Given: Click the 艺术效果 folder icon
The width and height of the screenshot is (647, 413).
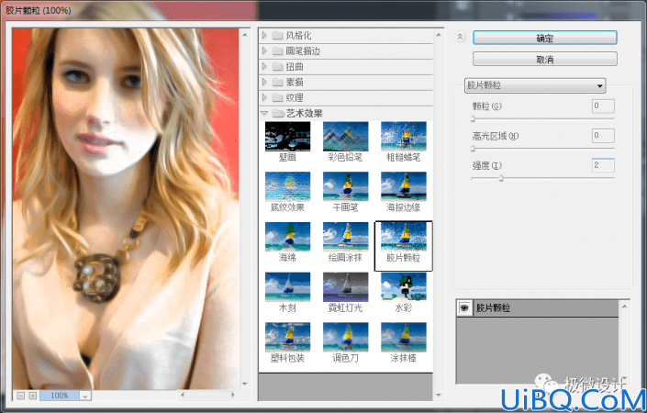Looking at the screenshot, I should (x=278, y=113).
